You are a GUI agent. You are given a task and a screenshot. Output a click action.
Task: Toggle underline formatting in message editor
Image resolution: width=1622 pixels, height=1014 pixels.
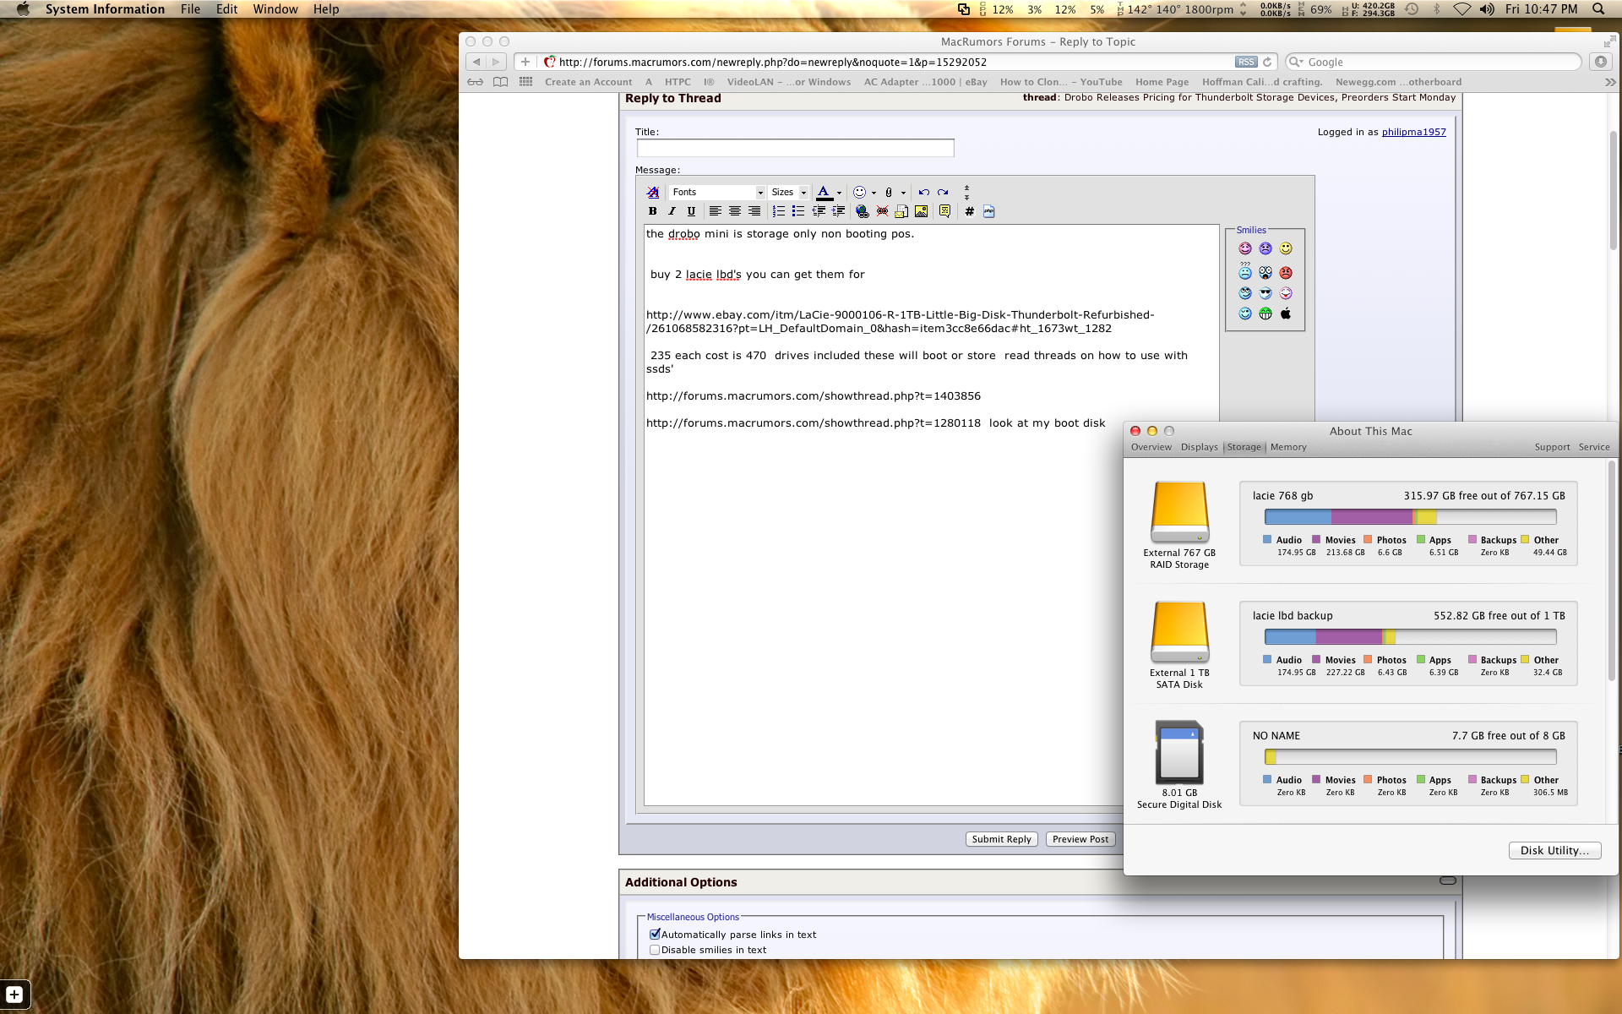click(691, 211)
